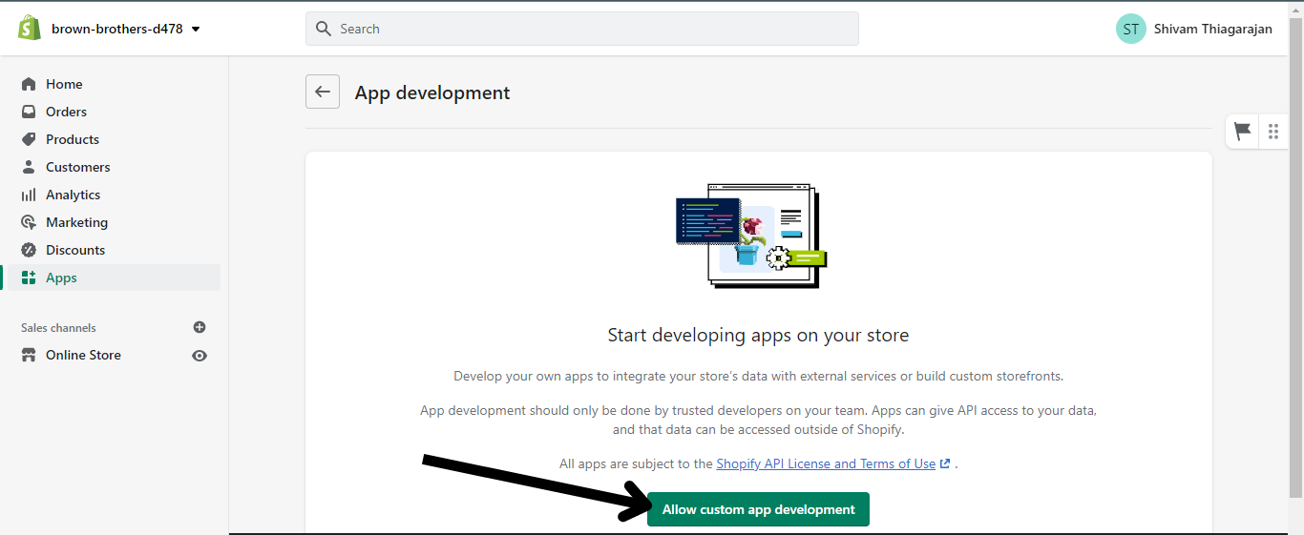Screen dimensions: 1304x535
Task: Go back using the arrow button
Action: [323, 92]
